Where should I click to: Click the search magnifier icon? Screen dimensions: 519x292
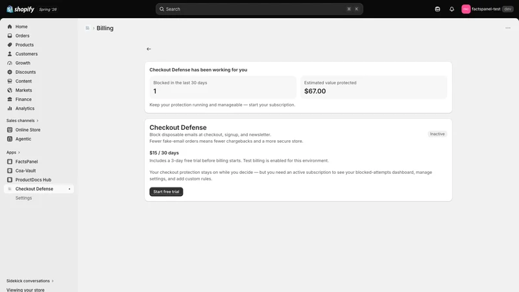point(162,9)
